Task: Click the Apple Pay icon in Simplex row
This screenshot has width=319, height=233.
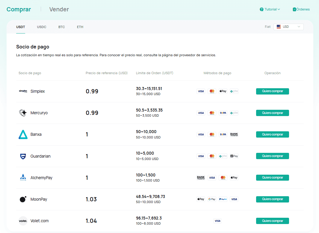Action: pyautogui.click(x=223, y=91)
